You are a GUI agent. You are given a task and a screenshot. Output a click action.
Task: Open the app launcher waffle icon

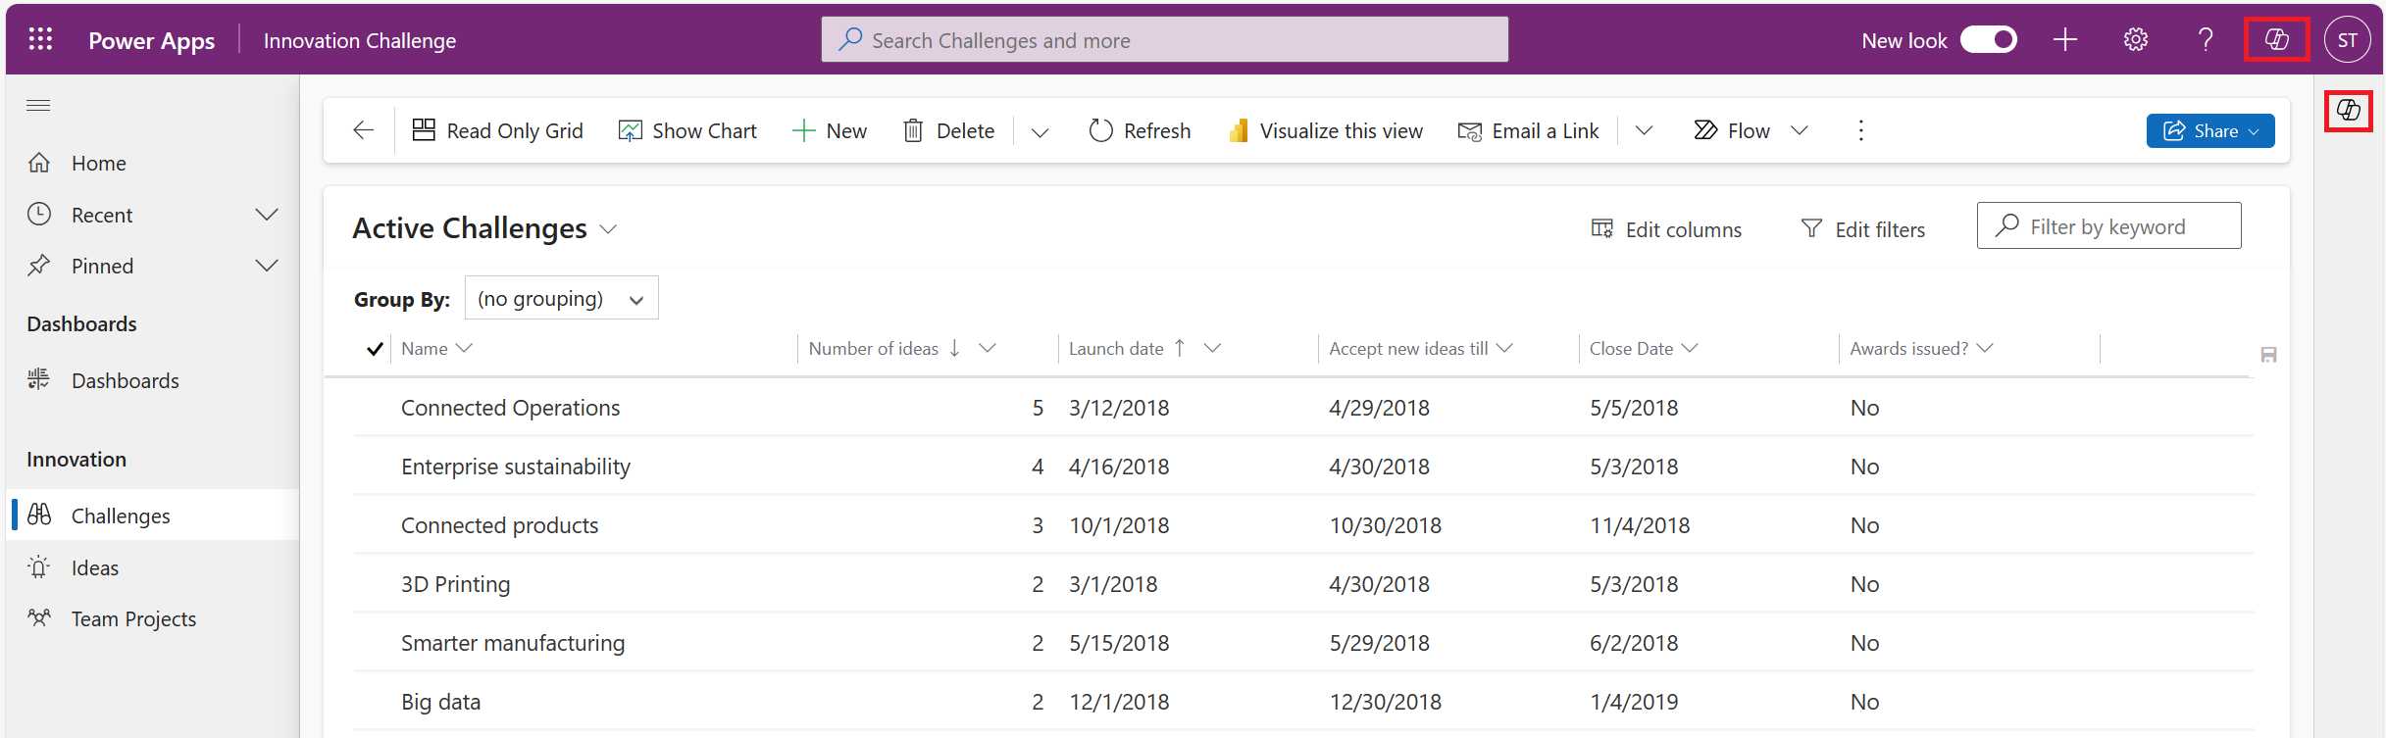point(40,40)
